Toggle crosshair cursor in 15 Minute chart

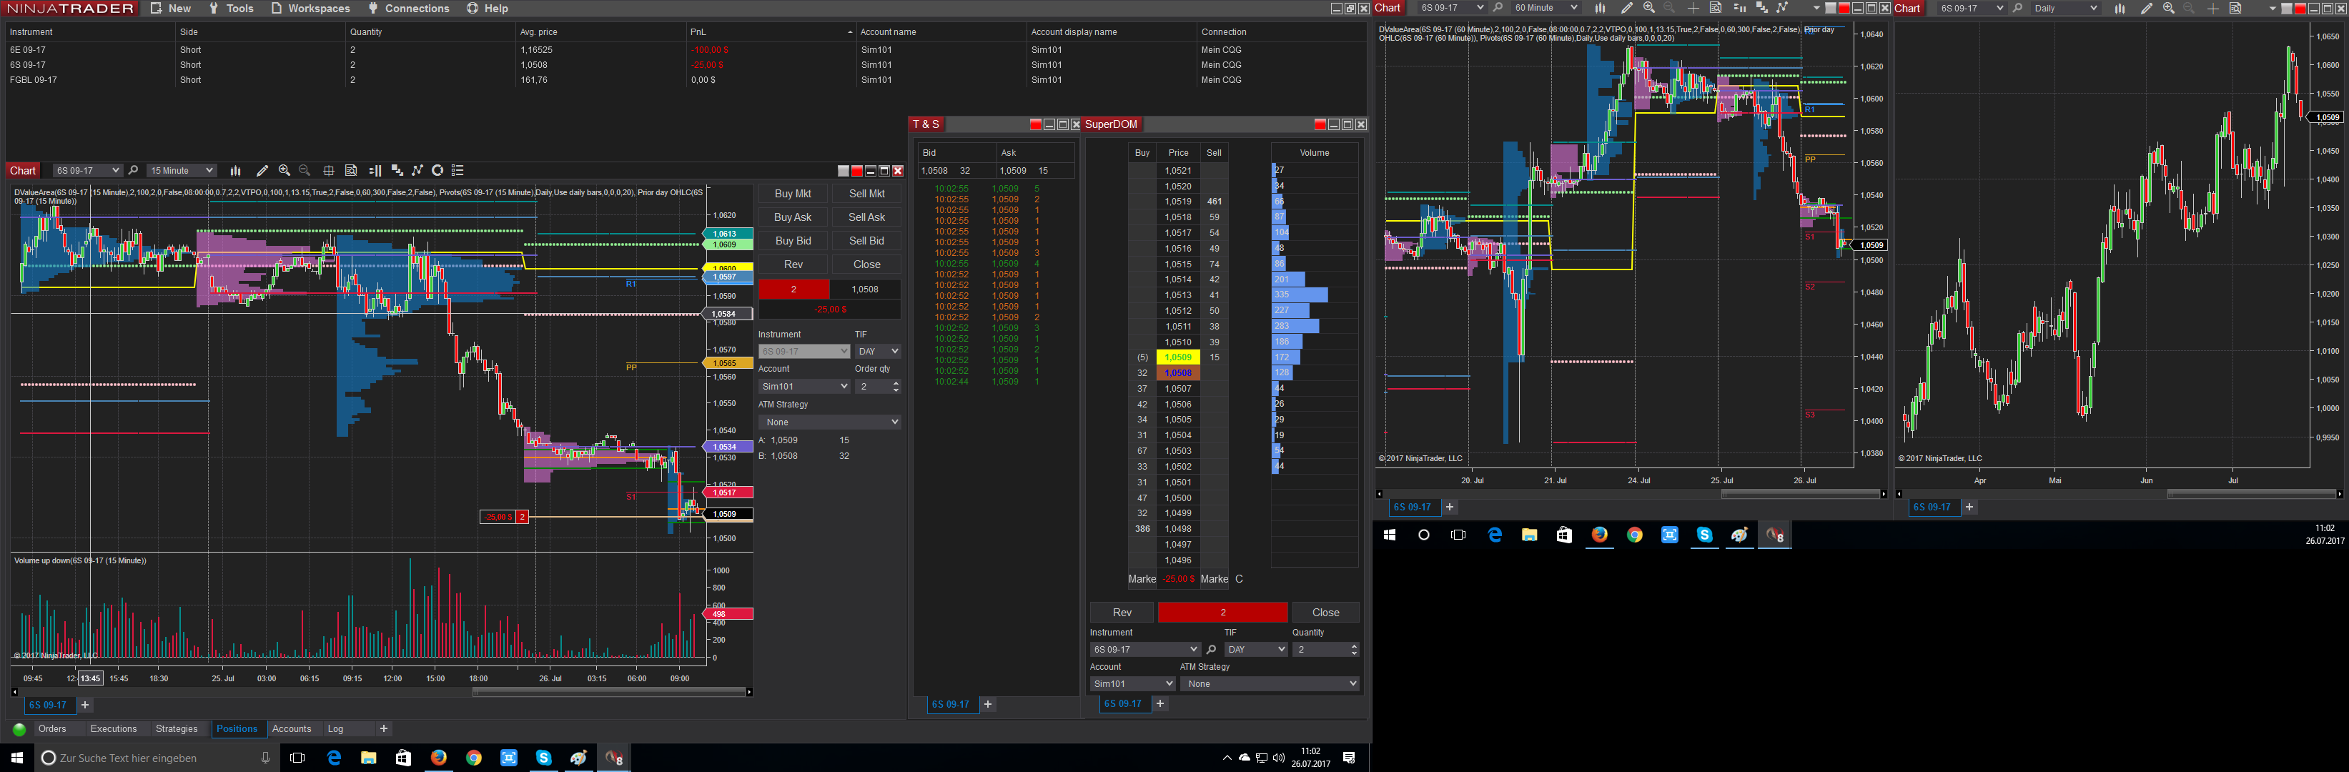tap(328, 170)
